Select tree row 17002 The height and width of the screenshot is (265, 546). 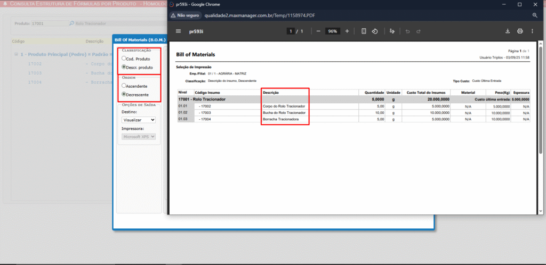35,64
